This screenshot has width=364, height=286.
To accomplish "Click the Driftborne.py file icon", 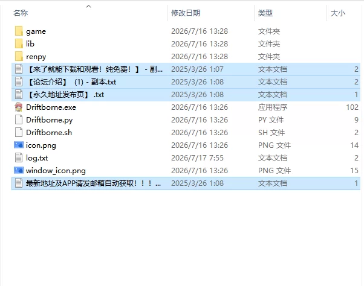I will [19, 119].
